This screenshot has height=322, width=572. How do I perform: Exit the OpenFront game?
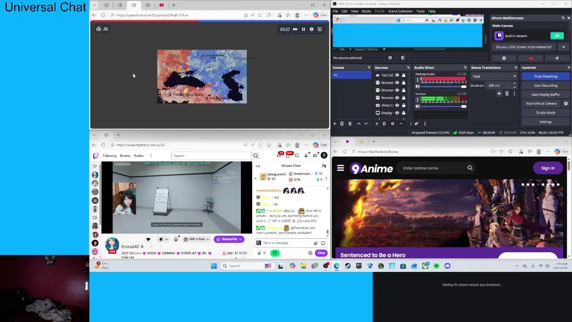[320, 29]
